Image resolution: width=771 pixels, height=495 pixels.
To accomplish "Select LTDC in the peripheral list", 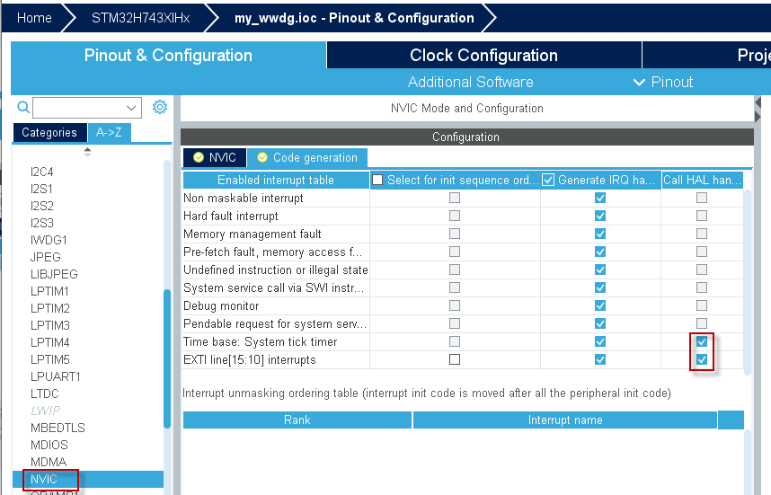I will [x=44, y=393].
